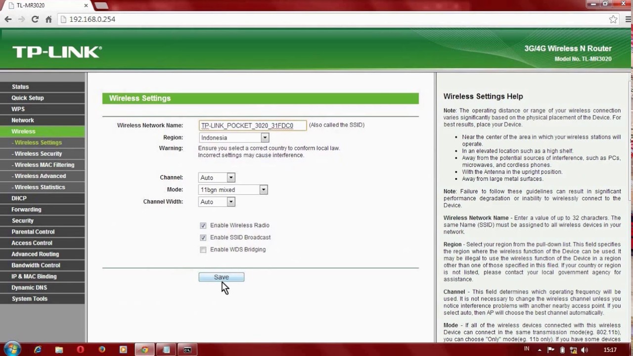Open WPS menu item
The width and height of the screenshot is (633, 356).
pos(43,109)
